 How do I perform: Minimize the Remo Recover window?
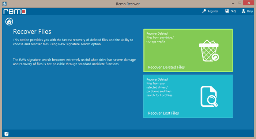[x=233, y=3]
